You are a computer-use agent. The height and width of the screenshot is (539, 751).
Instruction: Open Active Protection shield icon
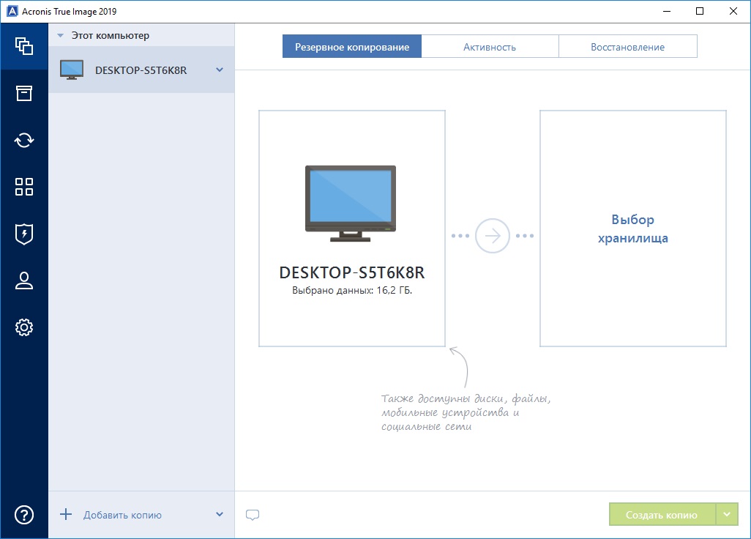[24, 234]
